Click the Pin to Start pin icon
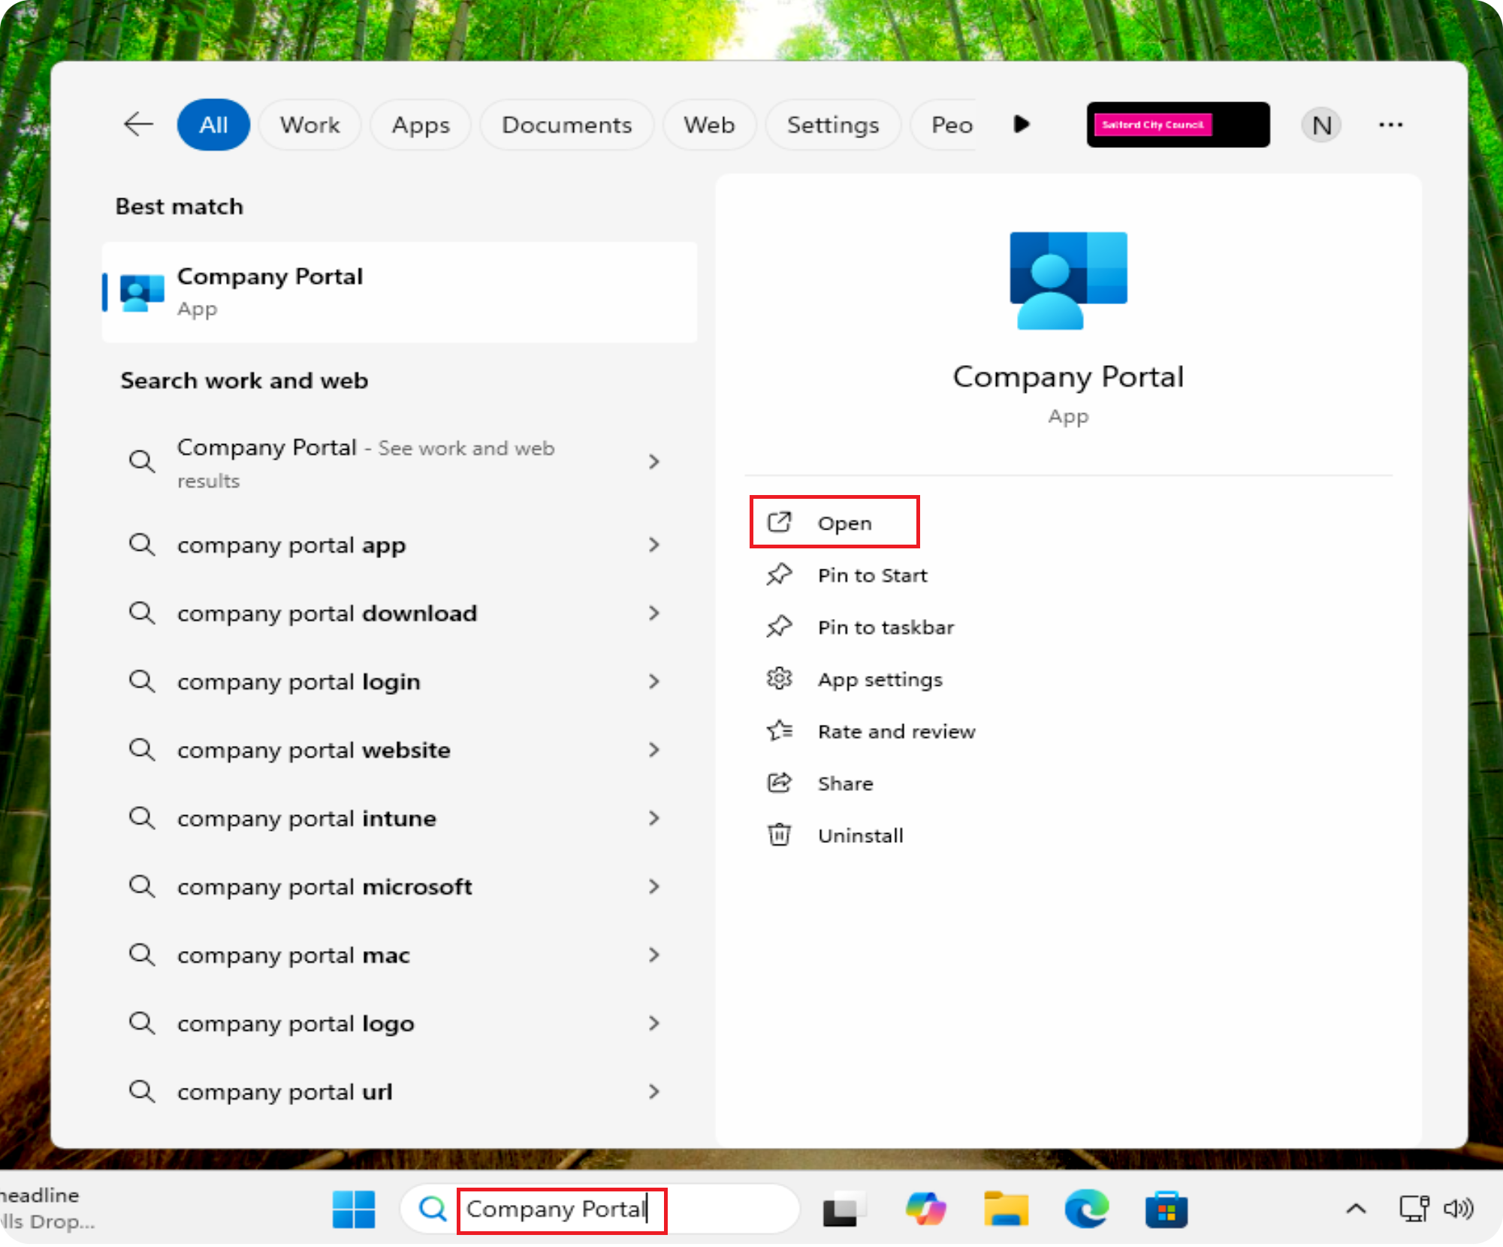The height and width of the screenshot is (1247, 1503). point(779,575)
